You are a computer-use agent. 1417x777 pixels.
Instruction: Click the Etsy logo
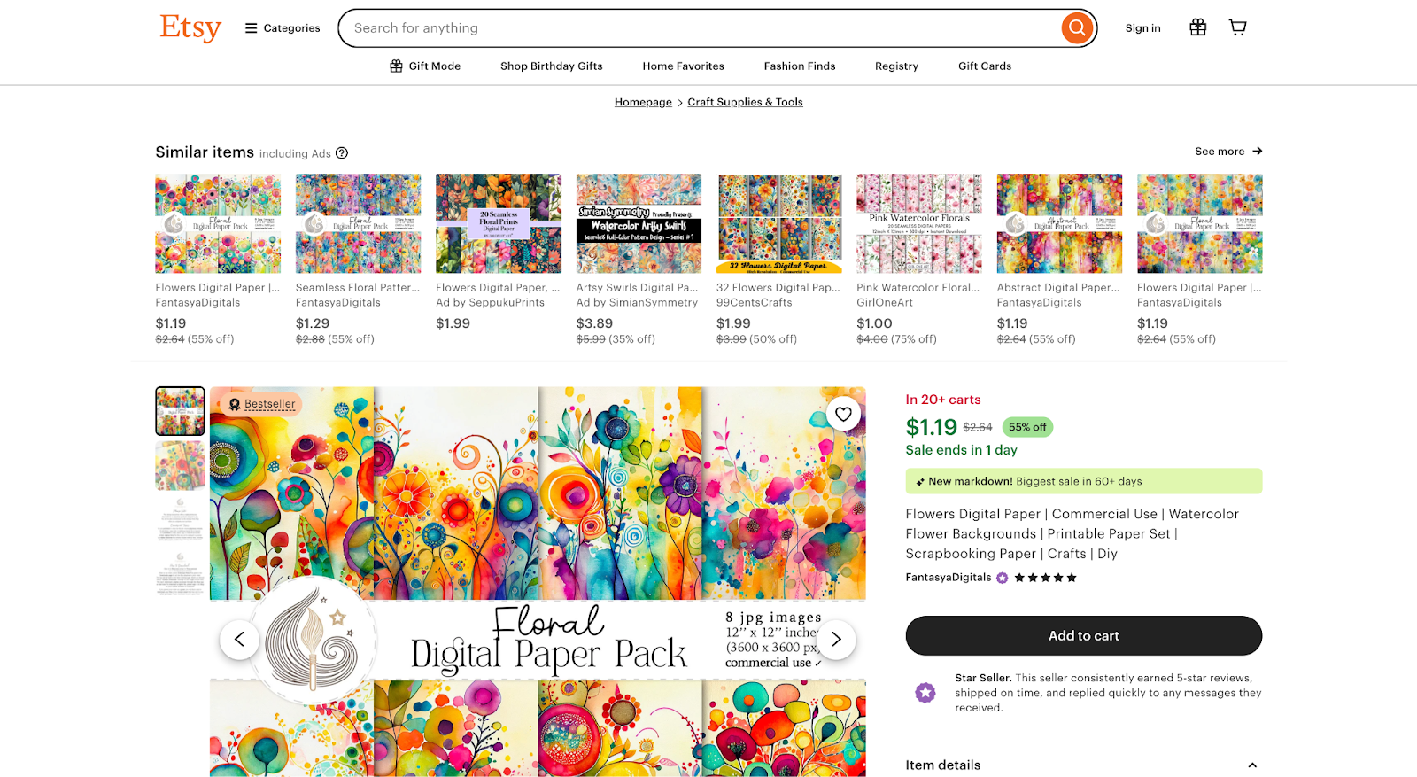(190, 27)
